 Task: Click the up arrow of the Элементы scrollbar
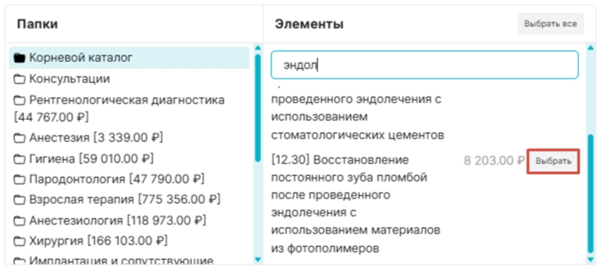coord(591,48)
